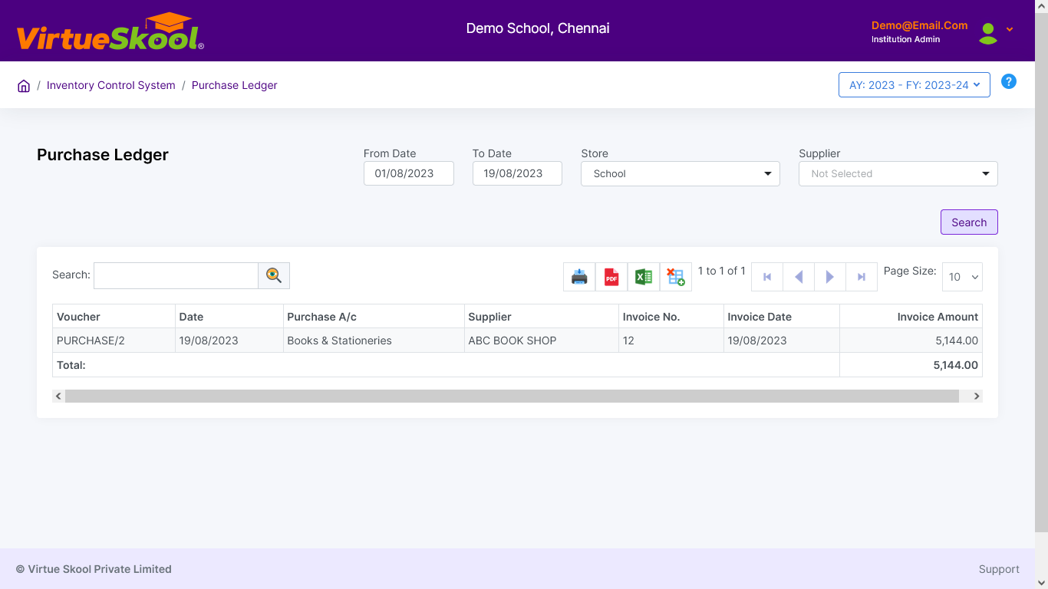Click the VirtueSkool logo

coord(110,32)
